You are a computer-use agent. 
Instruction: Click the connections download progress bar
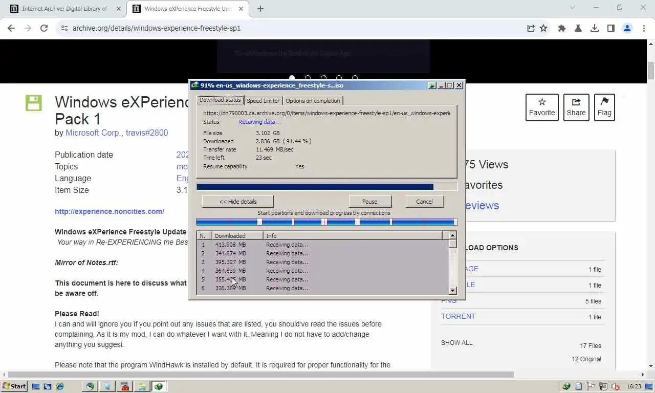click(326, 222)
